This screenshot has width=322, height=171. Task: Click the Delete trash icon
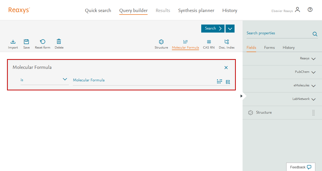click(59, 42)
